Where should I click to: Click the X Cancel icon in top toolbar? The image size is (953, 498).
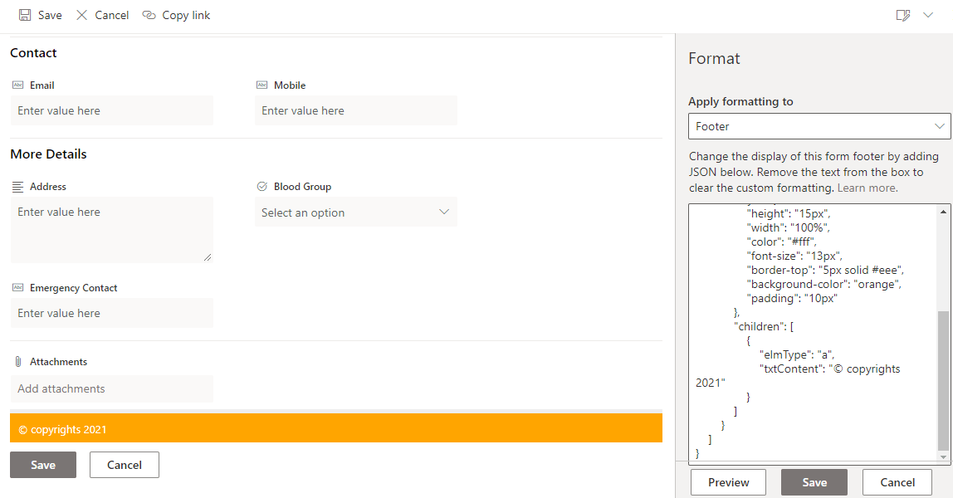pos(82,14)
